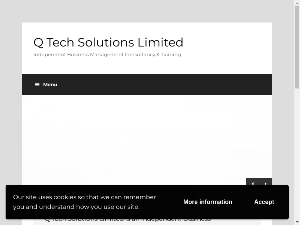The width and height of the screenshot is (300, 225).
Task: Open the hamburger menu icon
Action: pyautogui.click(x=37, y=85)
